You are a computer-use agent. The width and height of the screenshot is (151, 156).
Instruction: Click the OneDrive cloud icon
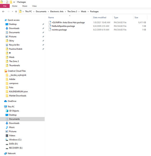coord(5,101)
